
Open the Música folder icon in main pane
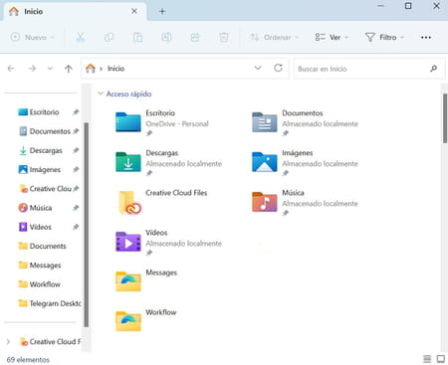coord(265,202)
